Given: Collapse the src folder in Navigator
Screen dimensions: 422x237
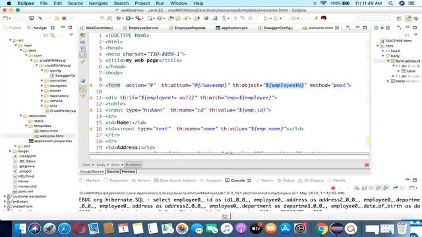Looking at the screenshot, I should (x=11, y=40).
